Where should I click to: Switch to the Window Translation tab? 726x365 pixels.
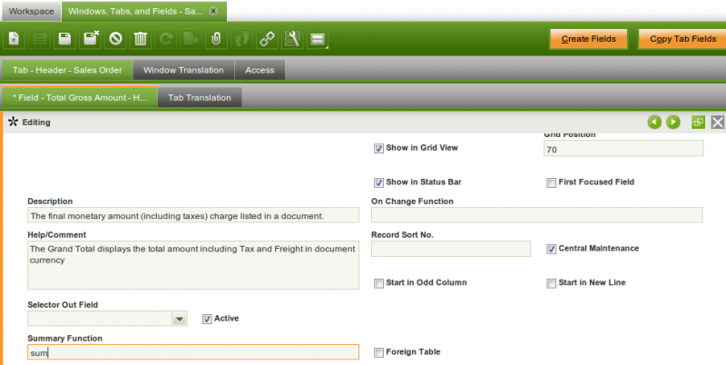tap(183, 70)
